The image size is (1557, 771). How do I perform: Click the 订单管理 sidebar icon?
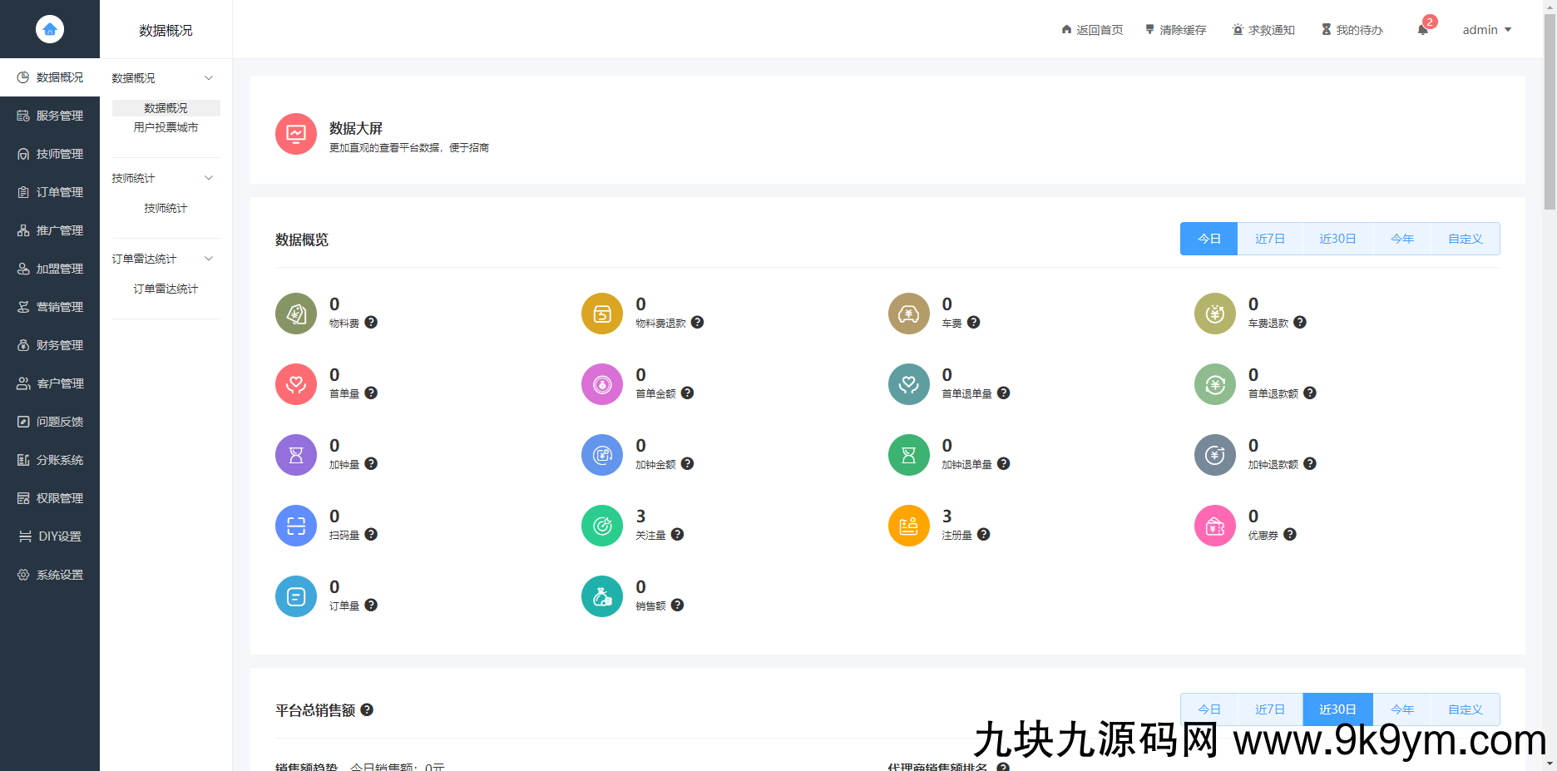pos(50,191)
